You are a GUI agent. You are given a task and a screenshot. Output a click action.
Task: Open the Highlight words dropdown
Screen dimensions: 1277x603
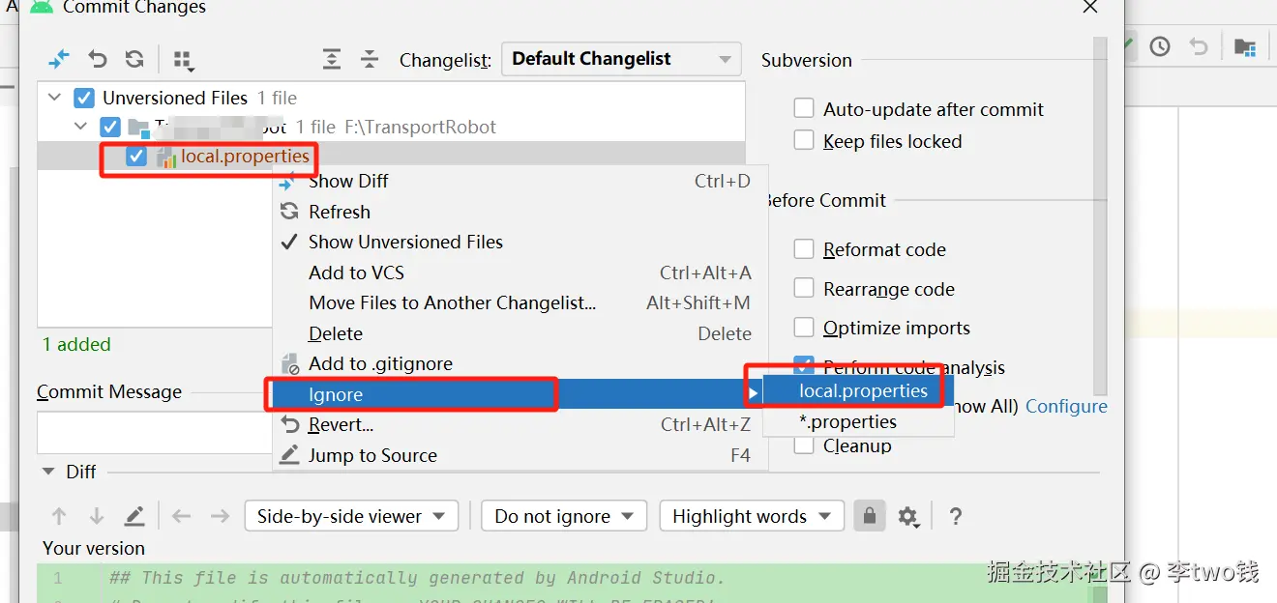(751, 516)
